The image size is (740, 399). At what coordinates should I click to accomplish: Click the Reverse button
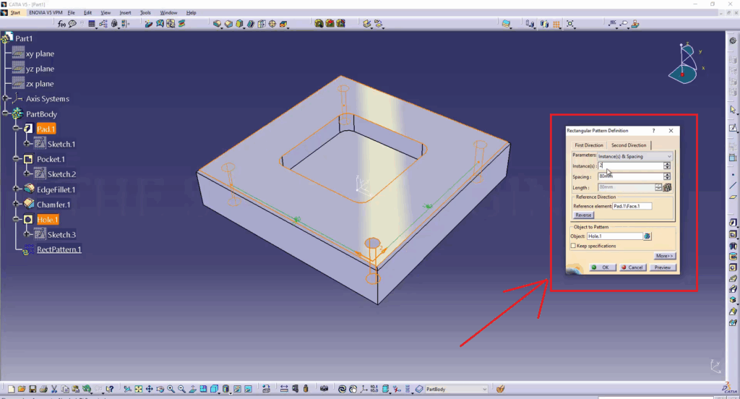(x=583, y=215)
